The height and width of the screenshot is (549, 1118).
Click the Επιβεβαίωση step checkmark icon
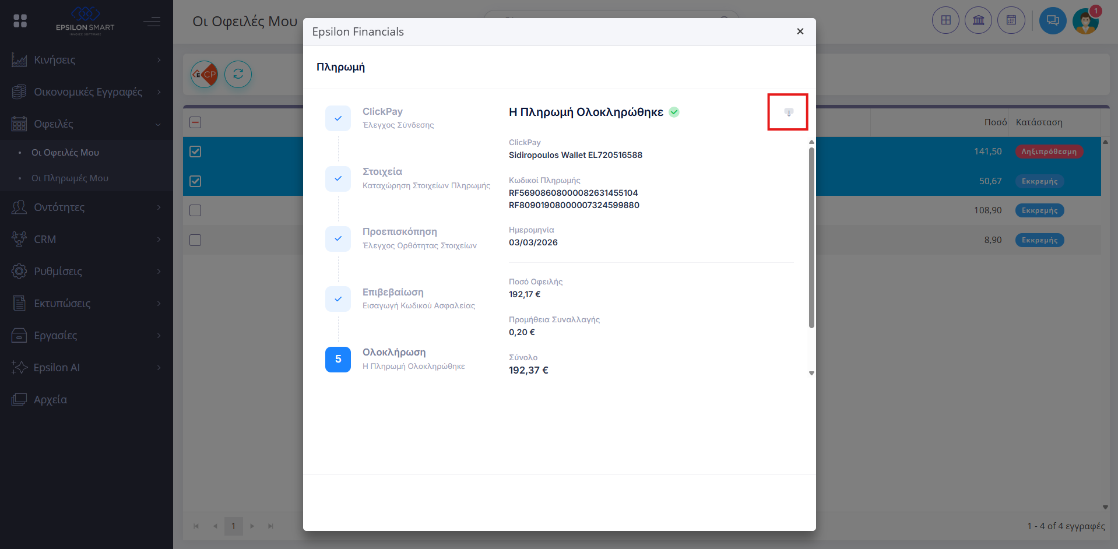coord(338,299)
